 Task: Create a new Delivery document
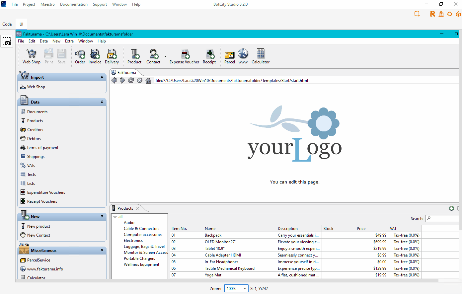(112, 56)
